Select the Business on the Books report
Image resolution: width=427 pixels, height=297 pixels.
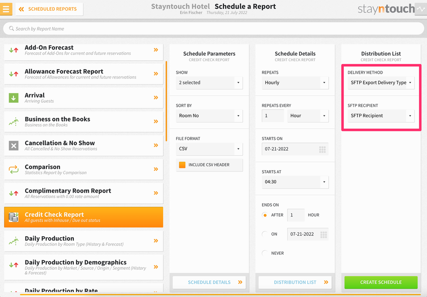click(84, 122)
